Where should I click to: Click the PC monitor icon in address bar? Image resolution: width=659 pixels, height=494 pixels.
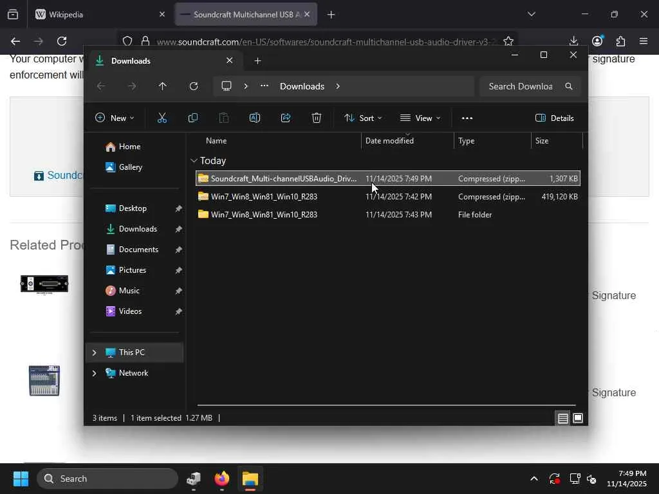tap(227, 86)
